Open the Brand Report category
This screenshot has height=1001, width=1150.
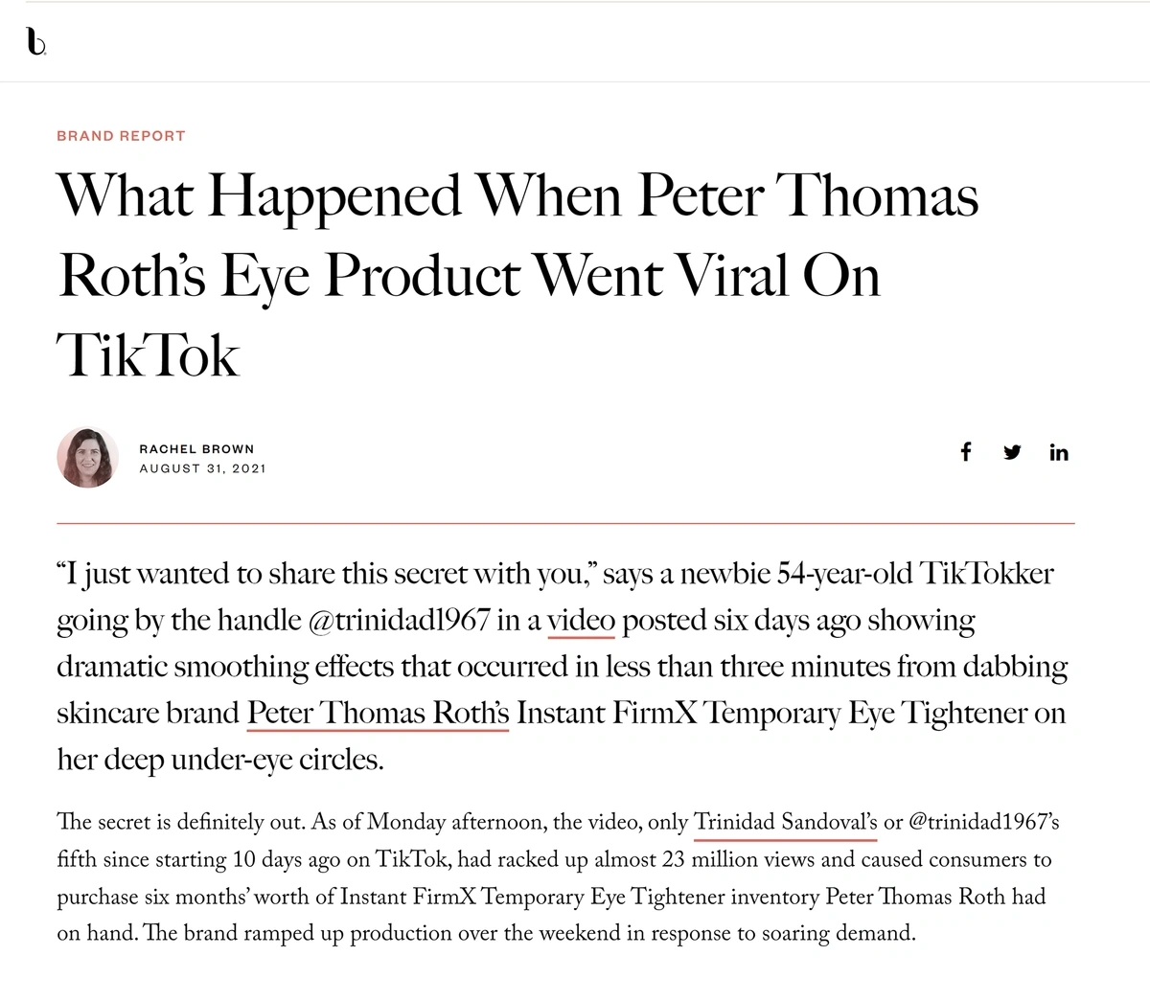[x=121, y=136]
